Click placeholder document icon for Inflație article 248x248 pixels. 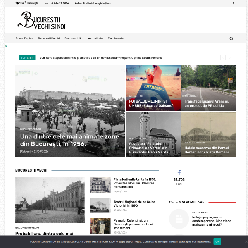[x=179, y=219]
